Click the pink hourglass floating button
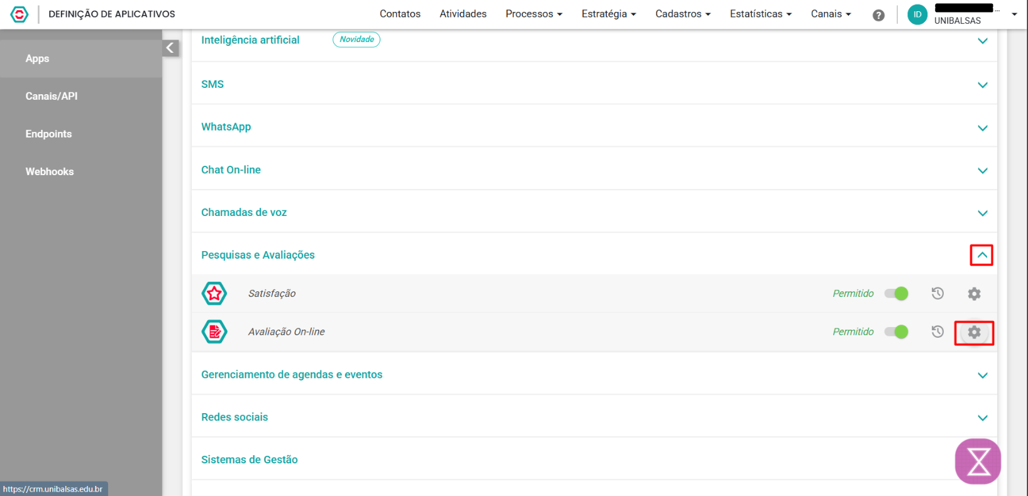The height and width of the screenshot is (496, 1028). [978, 461]
